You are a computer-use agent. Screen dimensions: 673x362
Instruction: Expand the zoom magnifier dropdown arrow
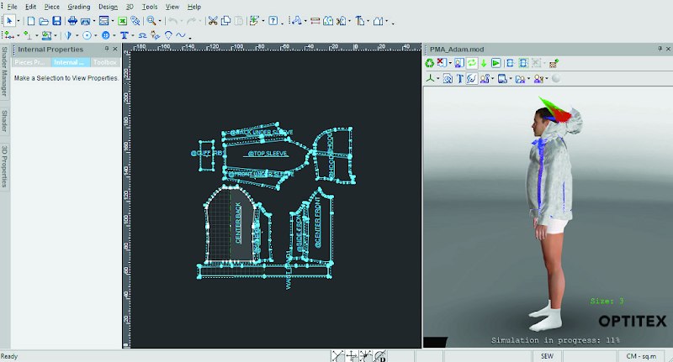[x=159, y=20]
